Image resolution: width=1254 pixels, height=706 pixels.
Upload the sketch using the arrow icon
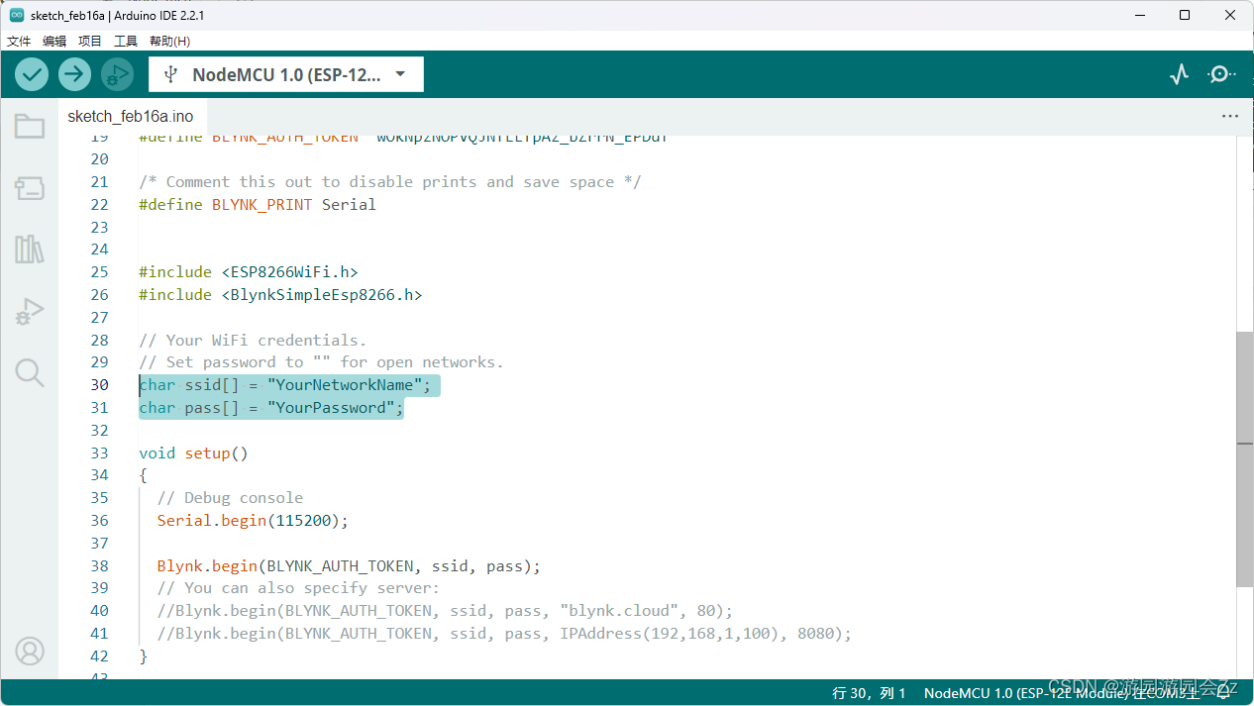coord(74,73)
